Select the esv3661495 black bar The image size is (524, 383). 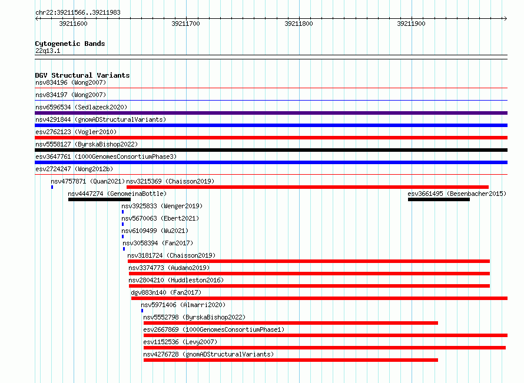tap(439, 199)
